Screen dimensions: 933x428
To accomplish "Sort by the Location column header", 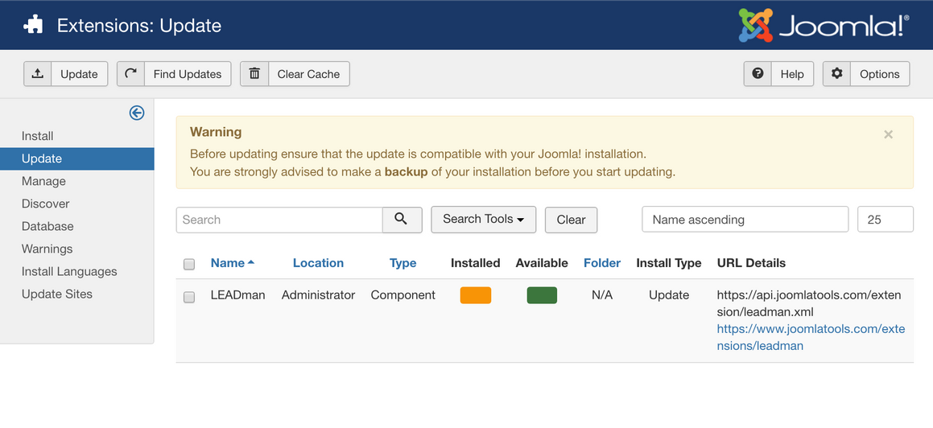I will pyautogui.click(x=318, y=263).
